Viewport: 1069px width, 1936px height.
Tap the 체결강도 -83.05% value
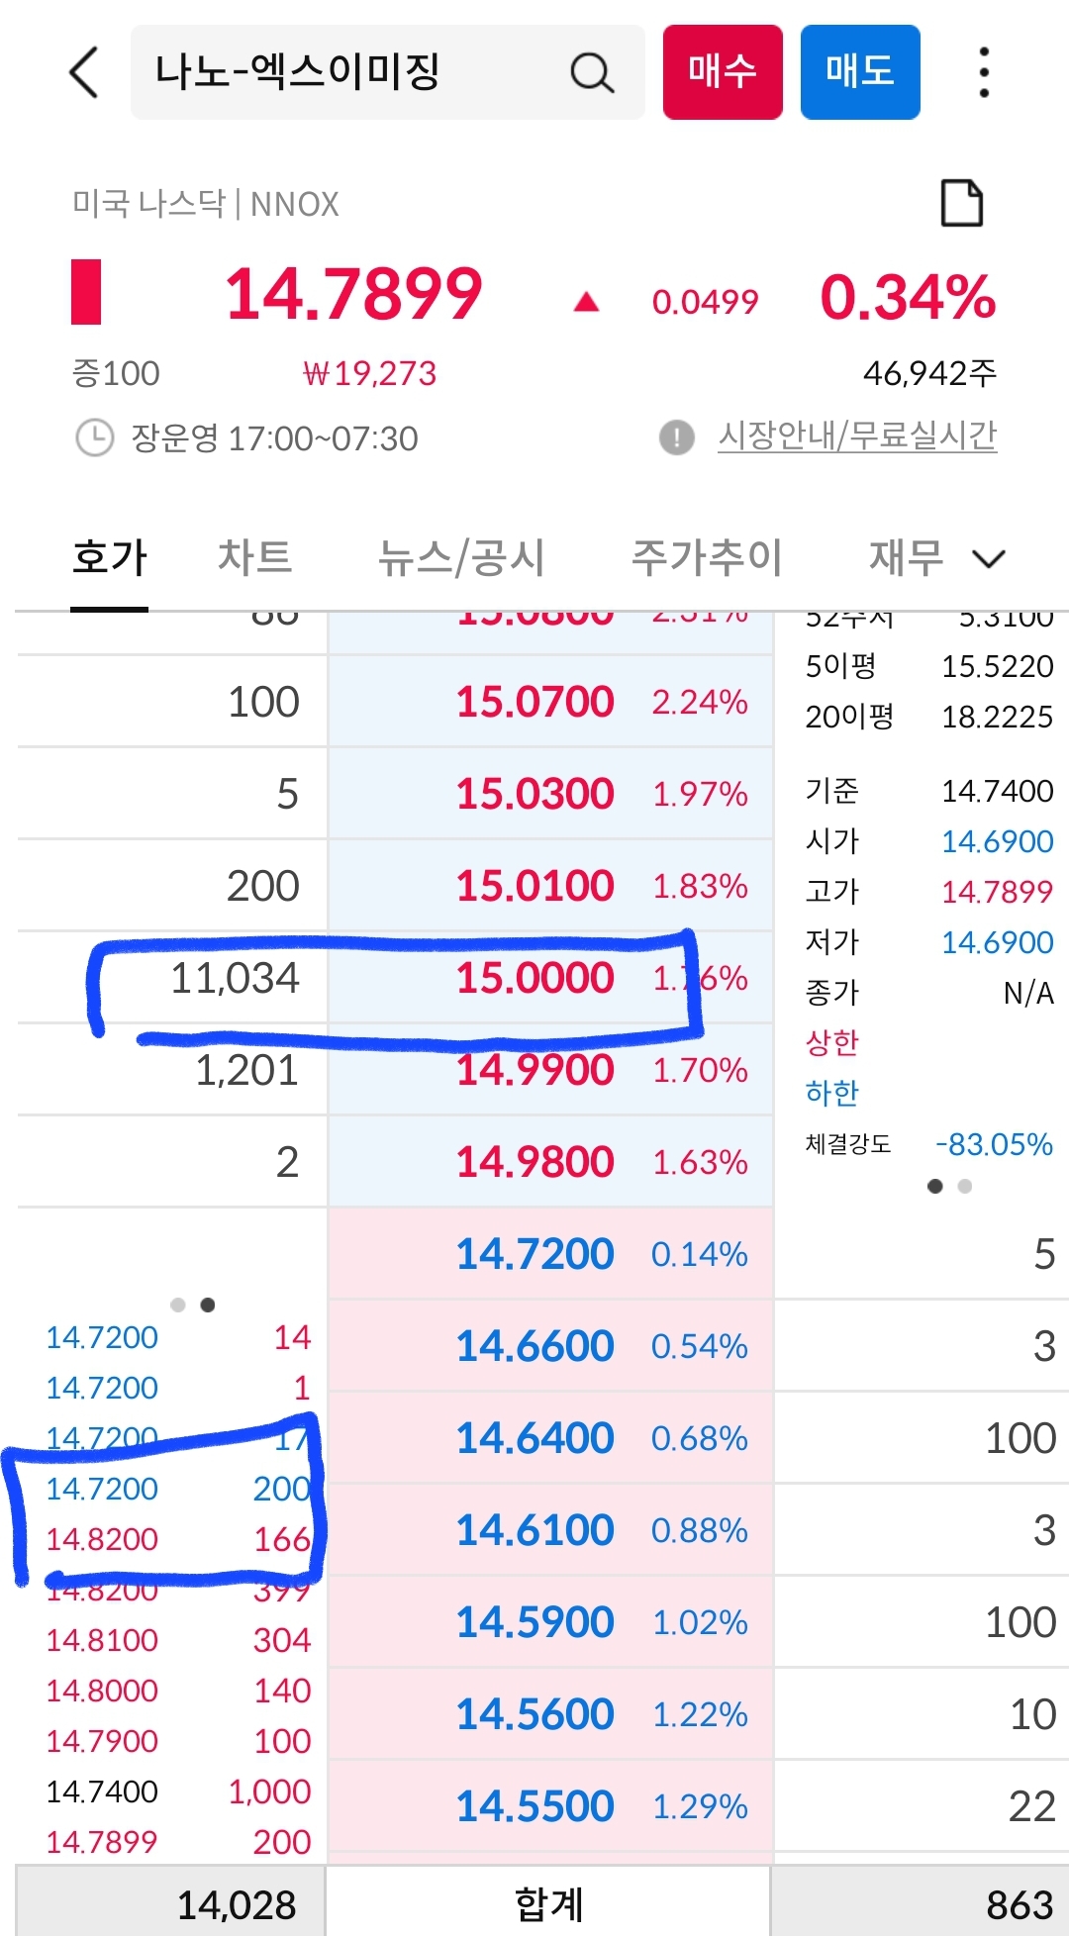click(x=994, y=1144)
